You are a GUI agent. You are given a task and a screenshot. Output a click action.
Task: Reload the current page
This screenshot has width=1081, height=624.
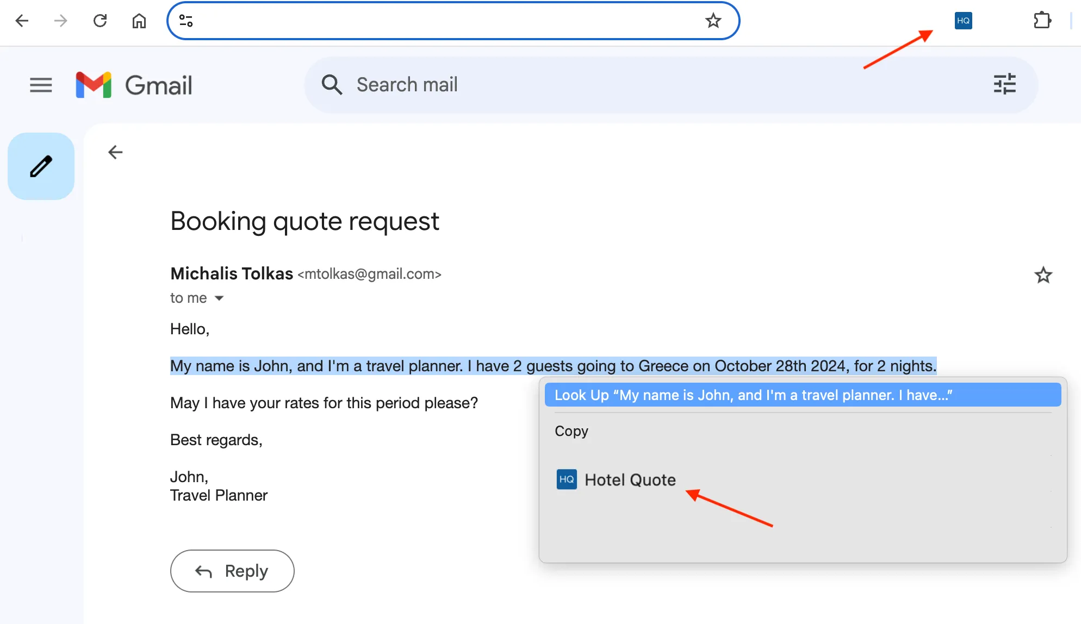[x=100, y=20]
